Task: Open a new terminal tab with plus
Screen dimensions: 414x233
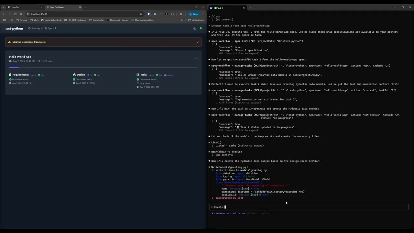Action: (250, 8)
